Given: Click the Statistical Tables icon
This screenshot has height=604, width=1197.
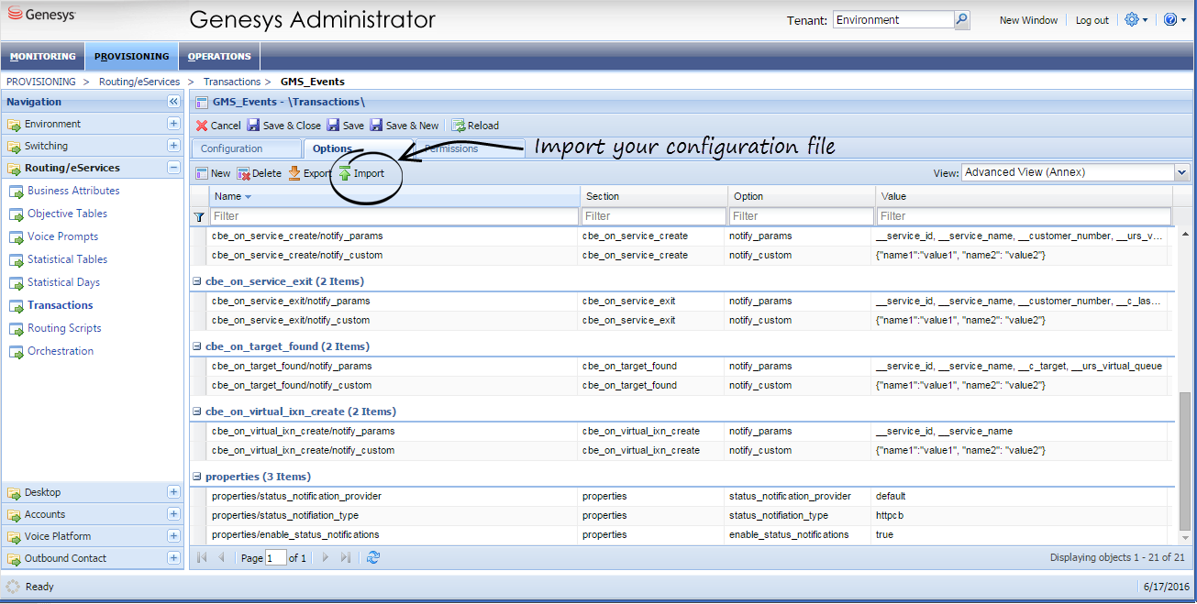Looking at the screenshot, I should [17, 260].
